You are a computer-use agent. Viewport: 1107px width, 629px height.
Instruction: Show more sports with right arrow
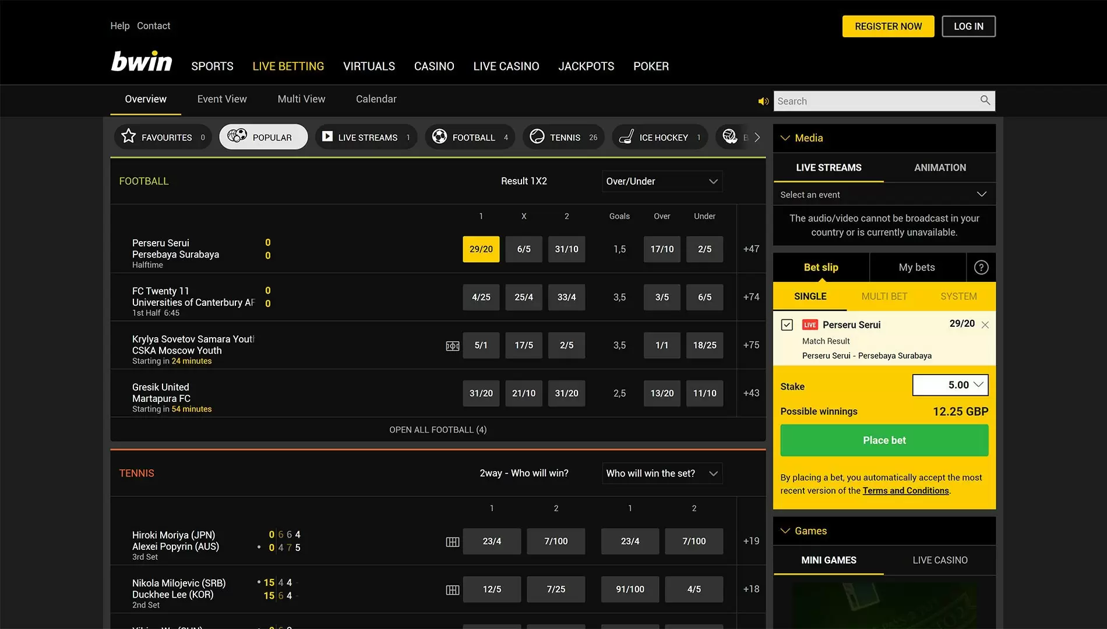coord(757,137)
